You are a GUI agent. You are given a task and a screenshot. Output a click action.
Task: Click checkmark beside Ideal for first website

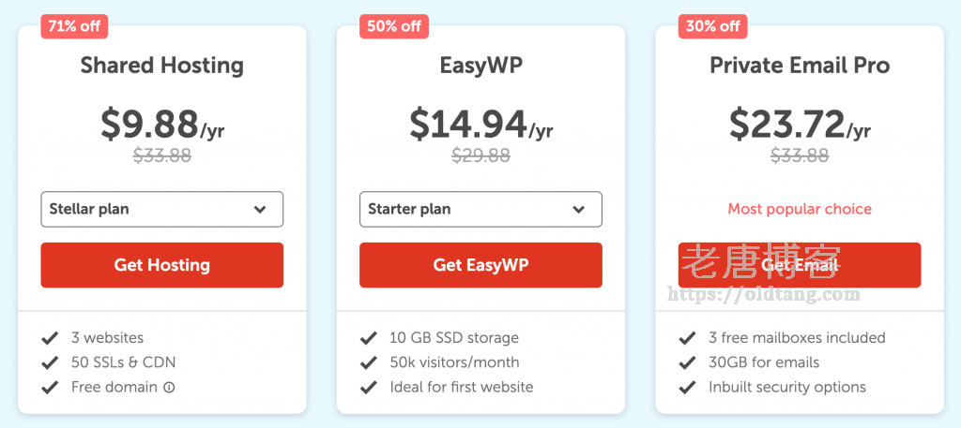[368, 388]
